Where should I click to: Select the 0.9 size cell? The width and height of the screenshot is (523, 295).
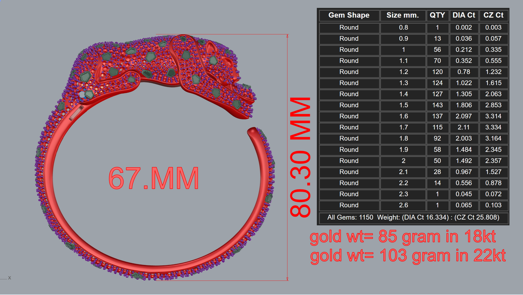click(x=403, y=39)
